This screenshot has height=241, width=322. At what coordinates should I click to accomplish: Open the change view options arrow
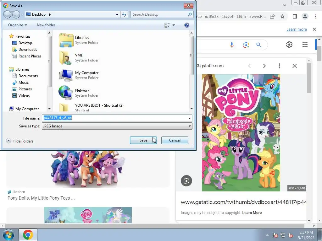coord(174,25)
